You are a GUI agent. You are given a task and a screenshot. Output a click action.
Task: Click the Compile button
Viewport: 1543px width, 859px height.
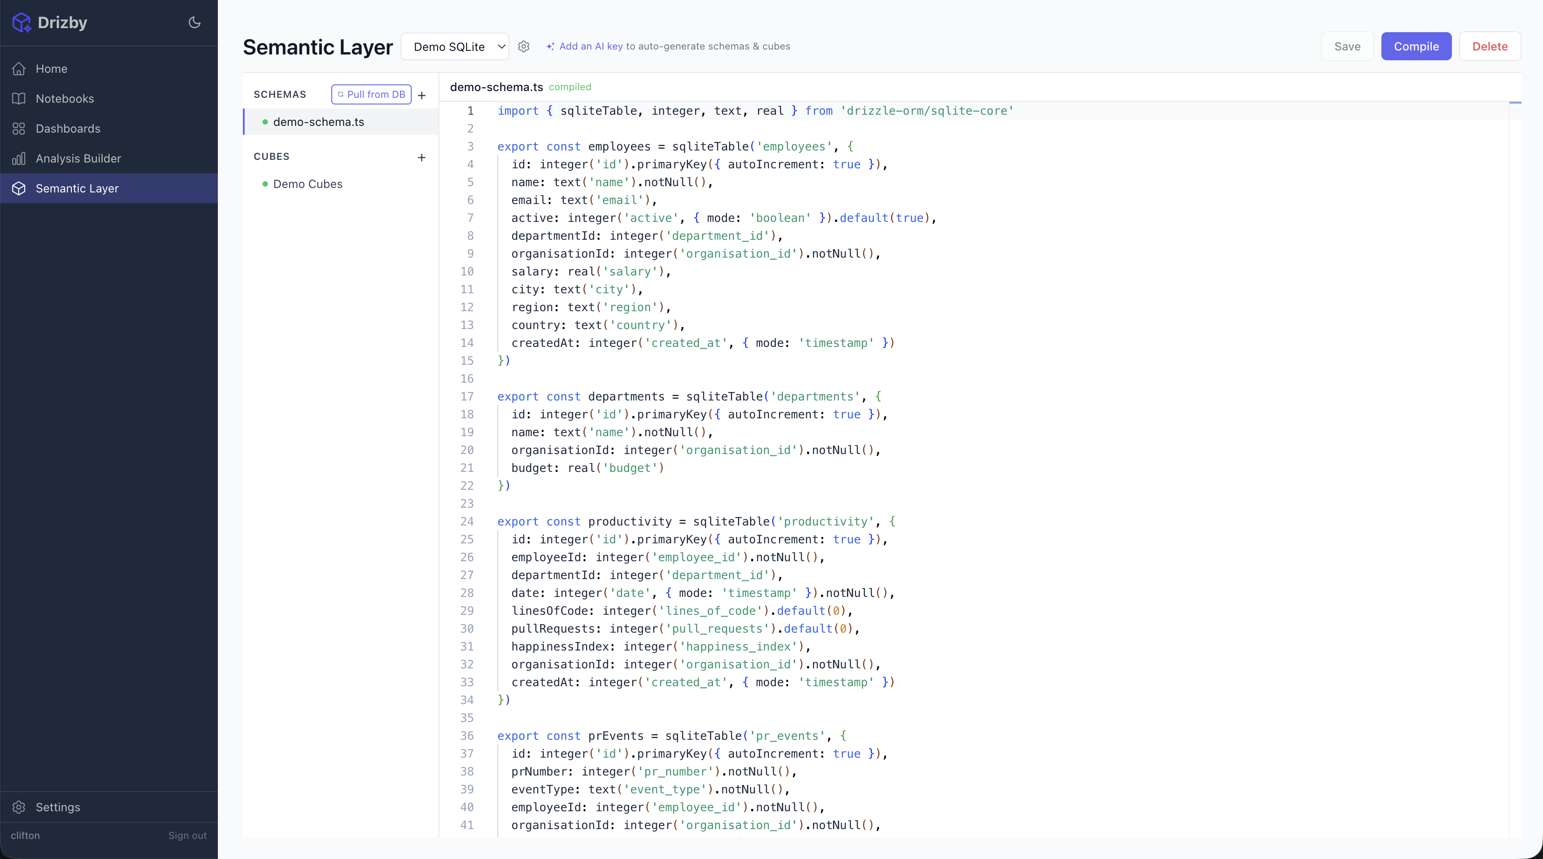point(1416,46)
